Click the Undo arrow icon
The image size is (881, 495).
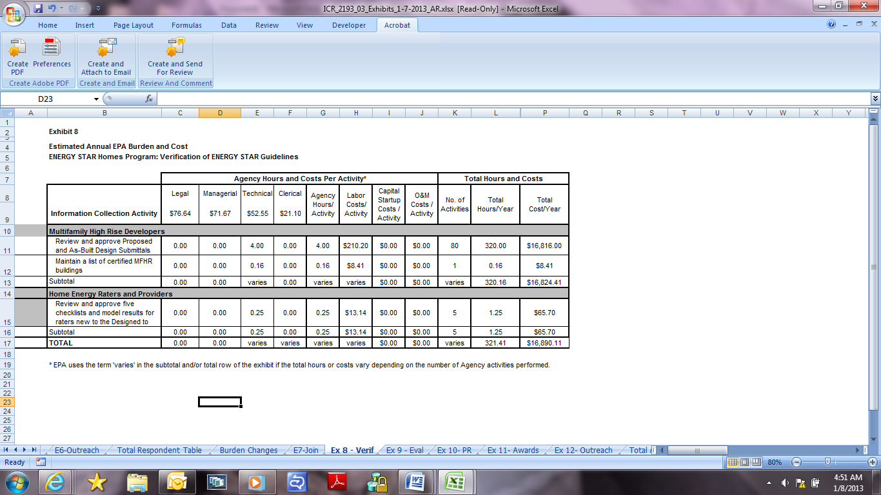tap(52, 9)
